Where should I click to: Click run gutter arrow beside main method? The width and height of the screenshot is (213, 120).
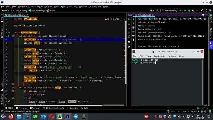(x=9, y=36)
